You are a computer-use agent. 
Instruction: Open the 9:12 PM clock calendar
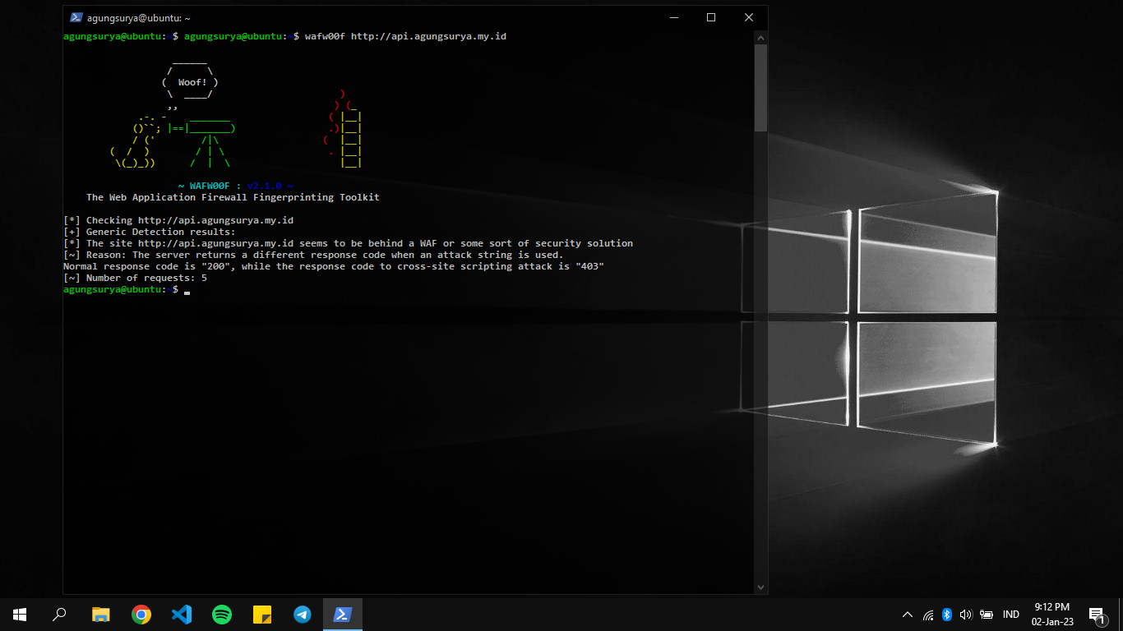click(x=1052, y=615)
